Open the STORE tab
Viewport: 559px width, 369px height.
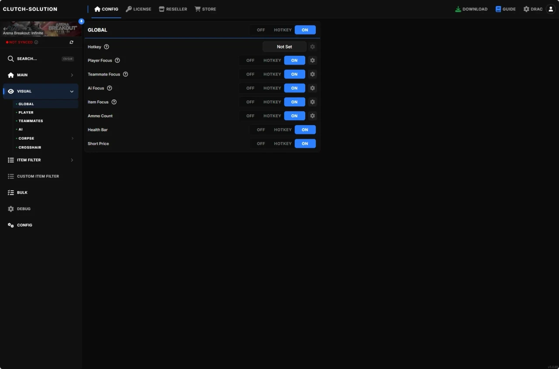(x=205, y=9)
